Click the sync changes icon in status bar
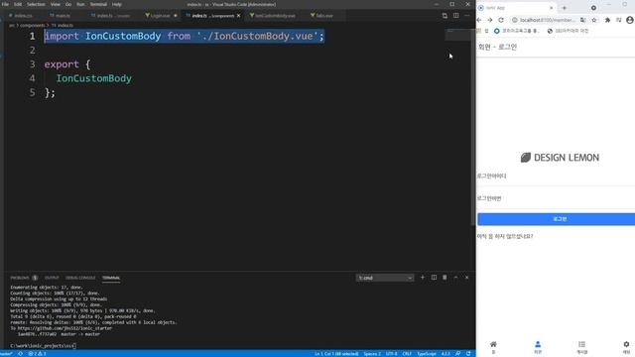The height and width of the screenshot is (357, 635). click(x=20, y=353)
